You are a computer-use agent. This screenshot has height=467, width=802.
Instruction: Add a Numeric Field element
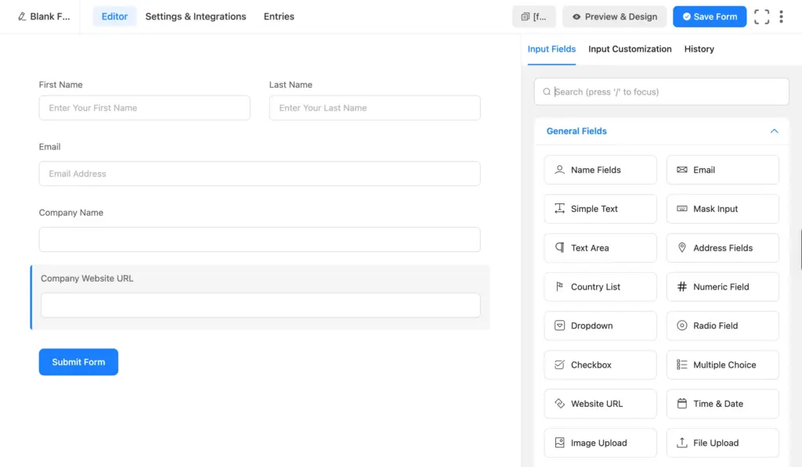[x=723, y=287]
